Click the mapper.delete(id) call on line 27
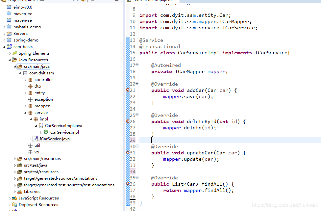 (x=189, y=128)
